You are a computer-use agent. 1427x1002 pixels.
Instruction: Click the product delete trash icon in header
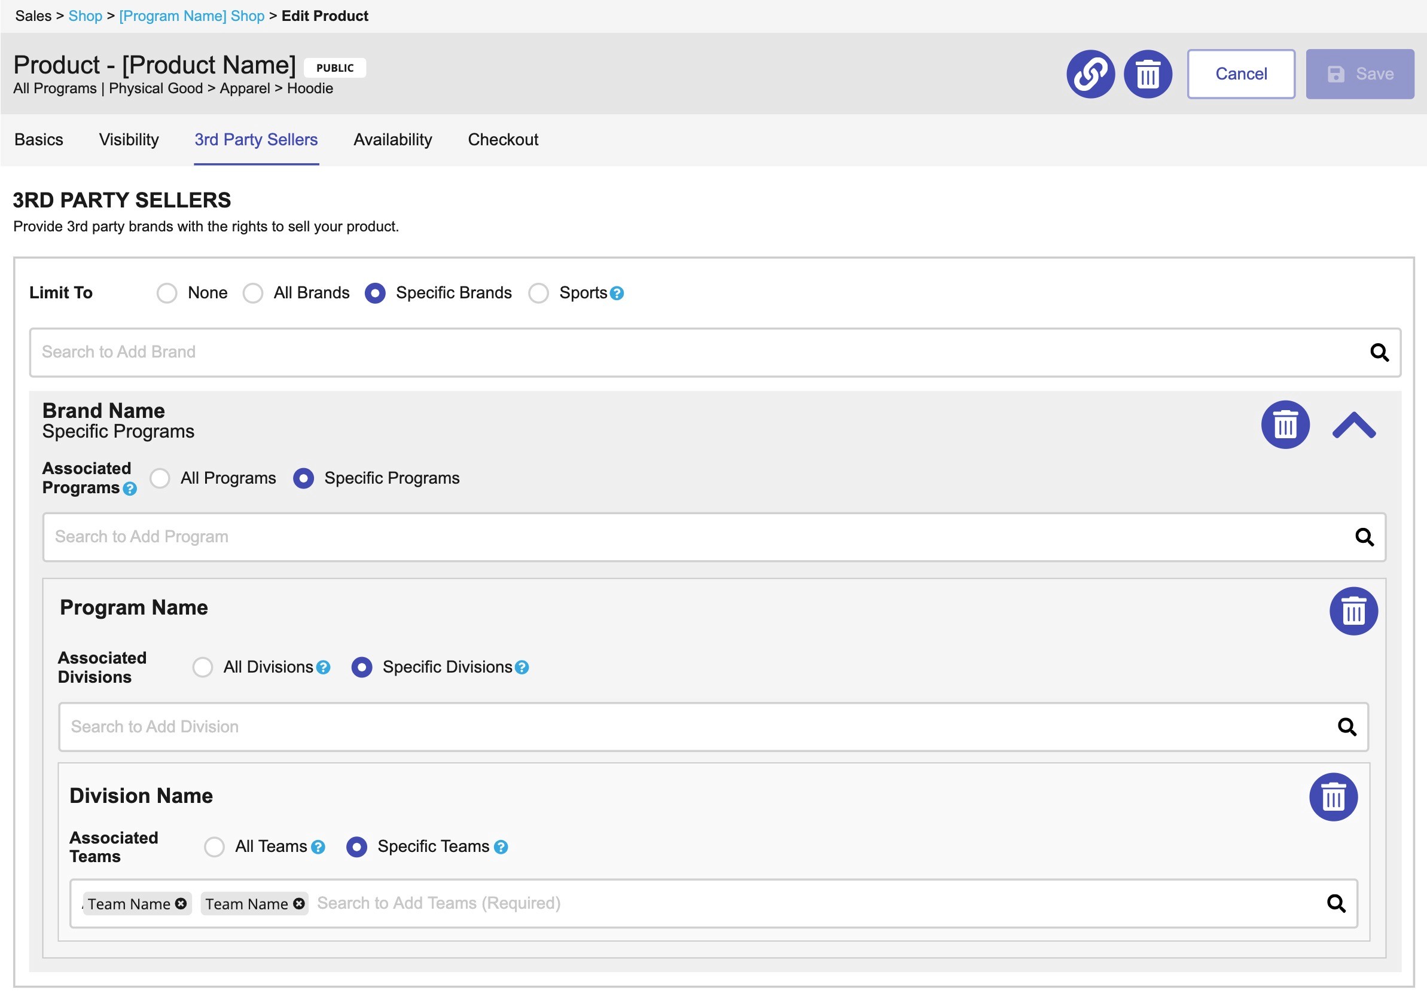[1147, 74]
